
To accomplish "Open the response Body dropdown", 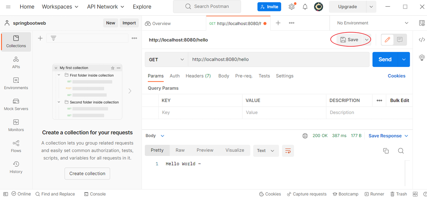I will click(155, 136).
